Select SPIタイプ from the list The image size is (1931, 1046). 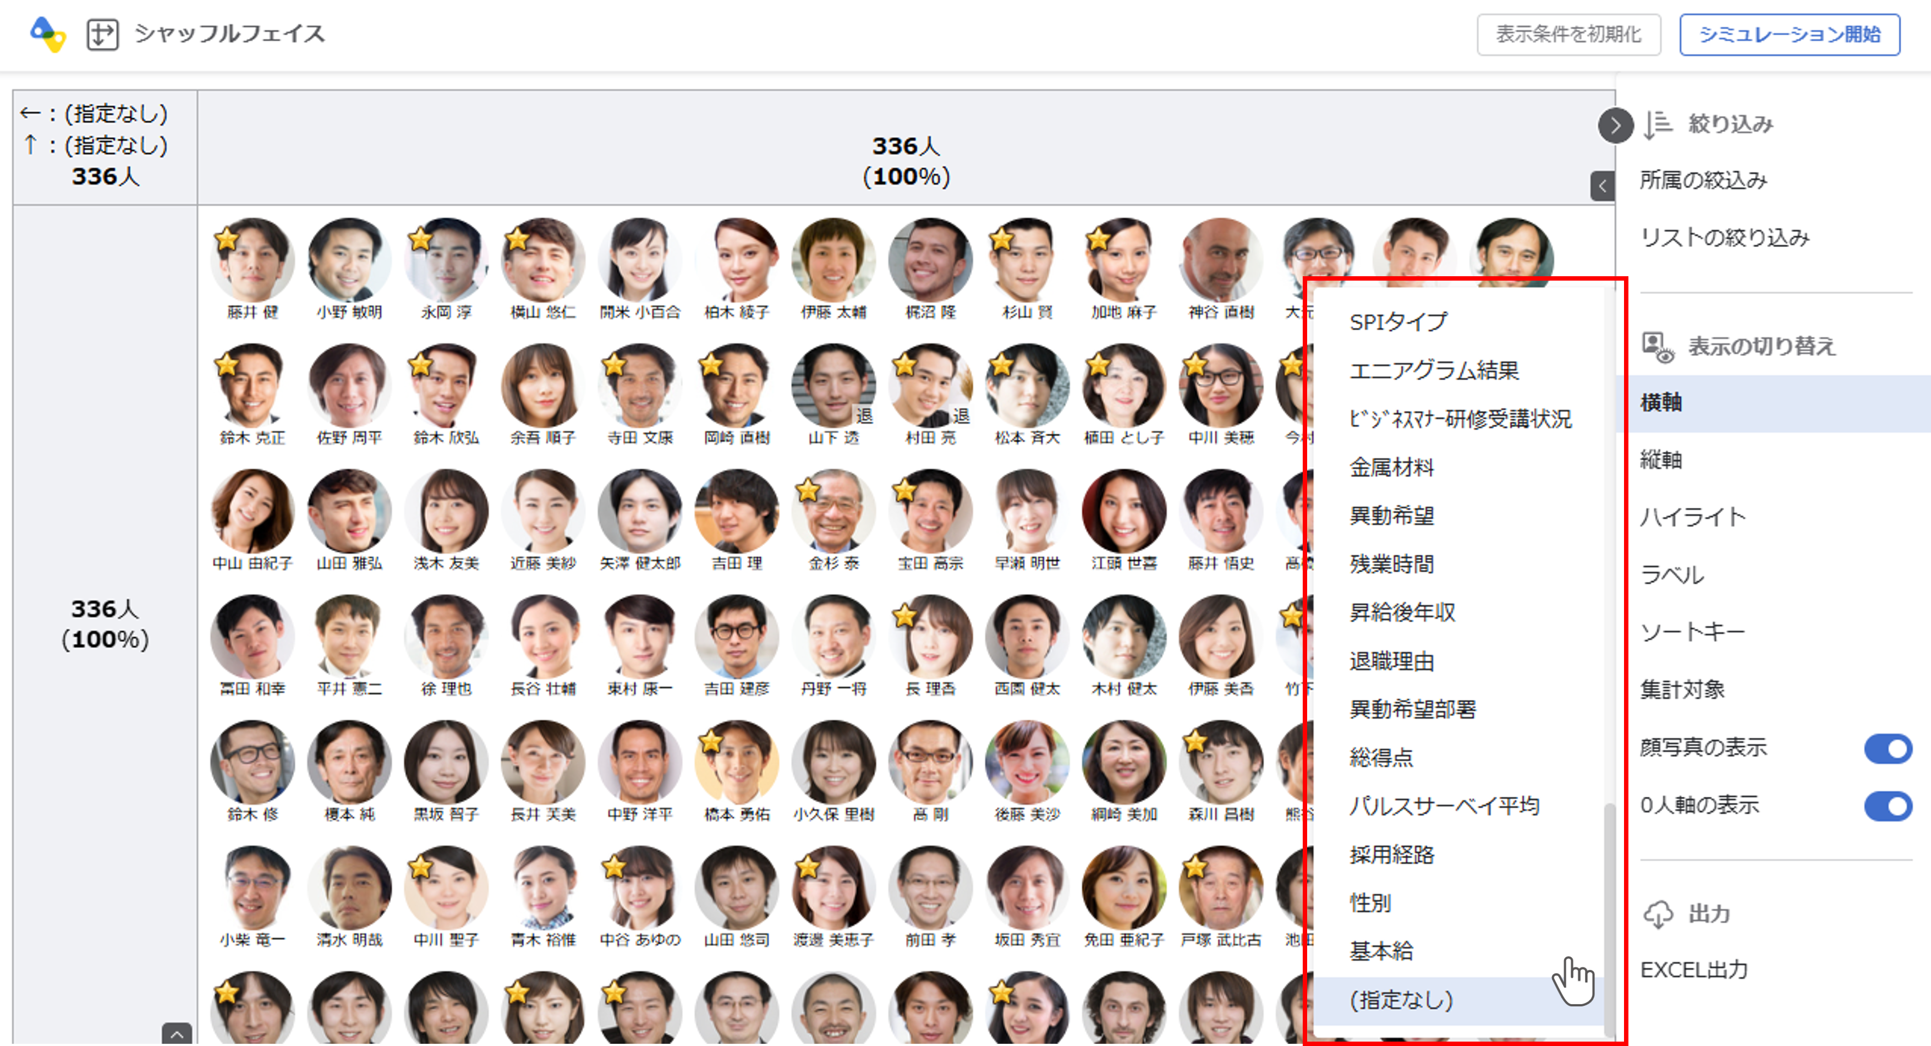tap(1398, 322)
